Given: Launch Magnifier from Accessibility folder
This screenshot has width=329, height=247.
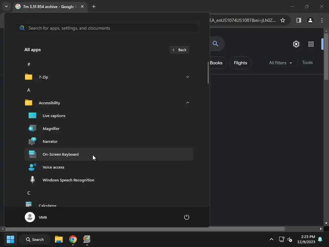Looking at the screenshot, I should tap(109, 129).
